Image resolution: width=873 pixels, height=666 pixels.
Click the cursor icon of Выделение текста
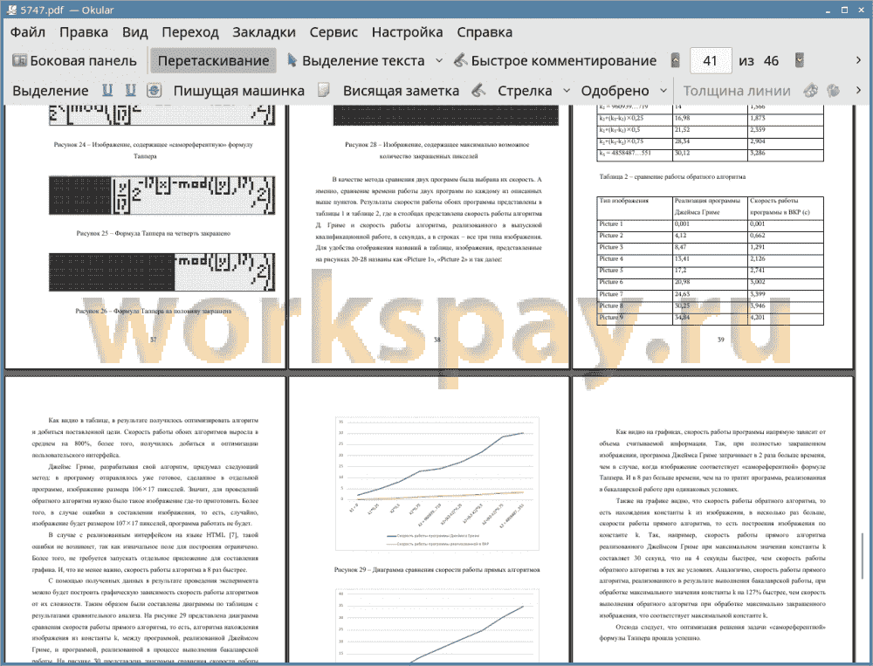point(292,60)
